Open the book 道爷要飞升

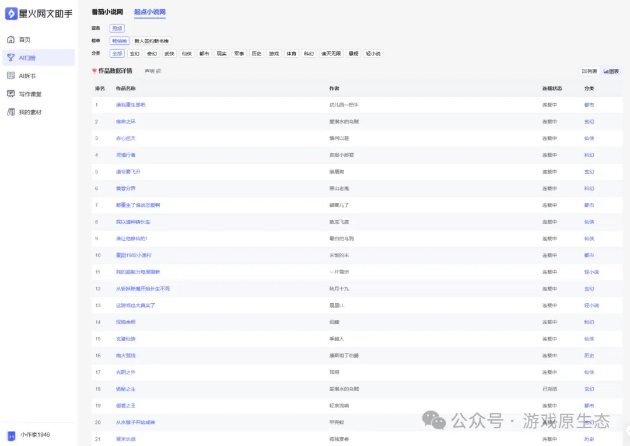(128, 172)
